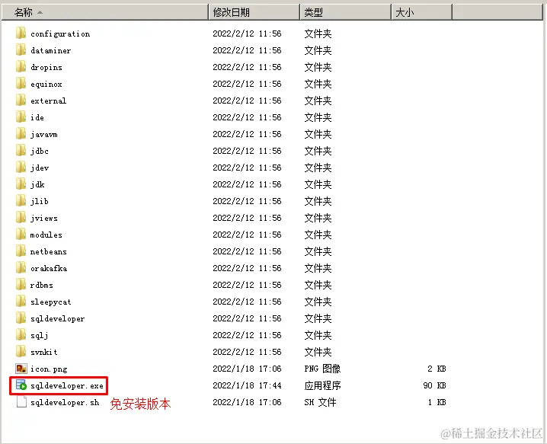The width and height of the screenshot is (547, 444).
Task: Click the javavm folder name
Action: (x=44, y=134)
